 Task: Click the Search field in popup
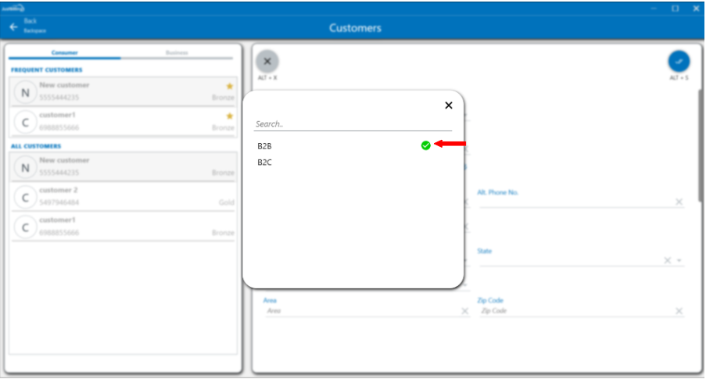(x=352, y=124)
